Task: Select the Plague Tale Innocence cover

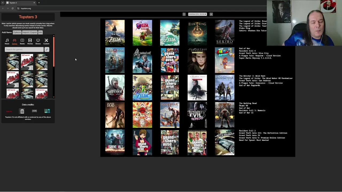Action: coord(197,88)
